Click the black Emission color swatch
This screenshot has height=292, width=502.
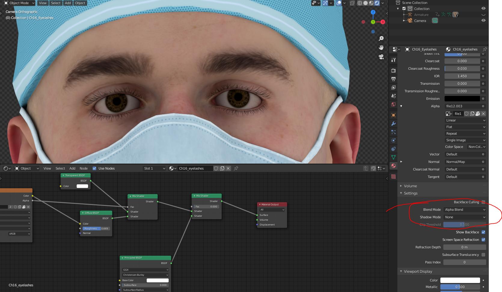(462, 99)
